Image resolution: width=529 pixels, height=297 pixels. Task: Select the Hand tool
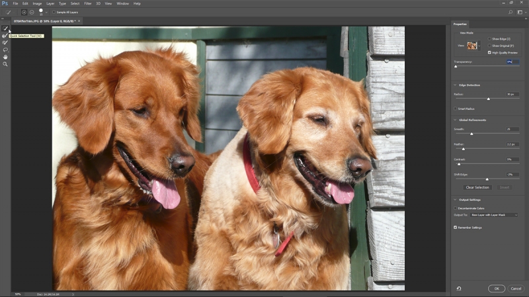(x=5, y=57)
